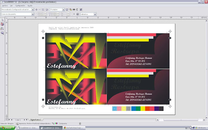208x130 pixels.
Task: Click the print icon in the toolbar
Action: [47, 9]
